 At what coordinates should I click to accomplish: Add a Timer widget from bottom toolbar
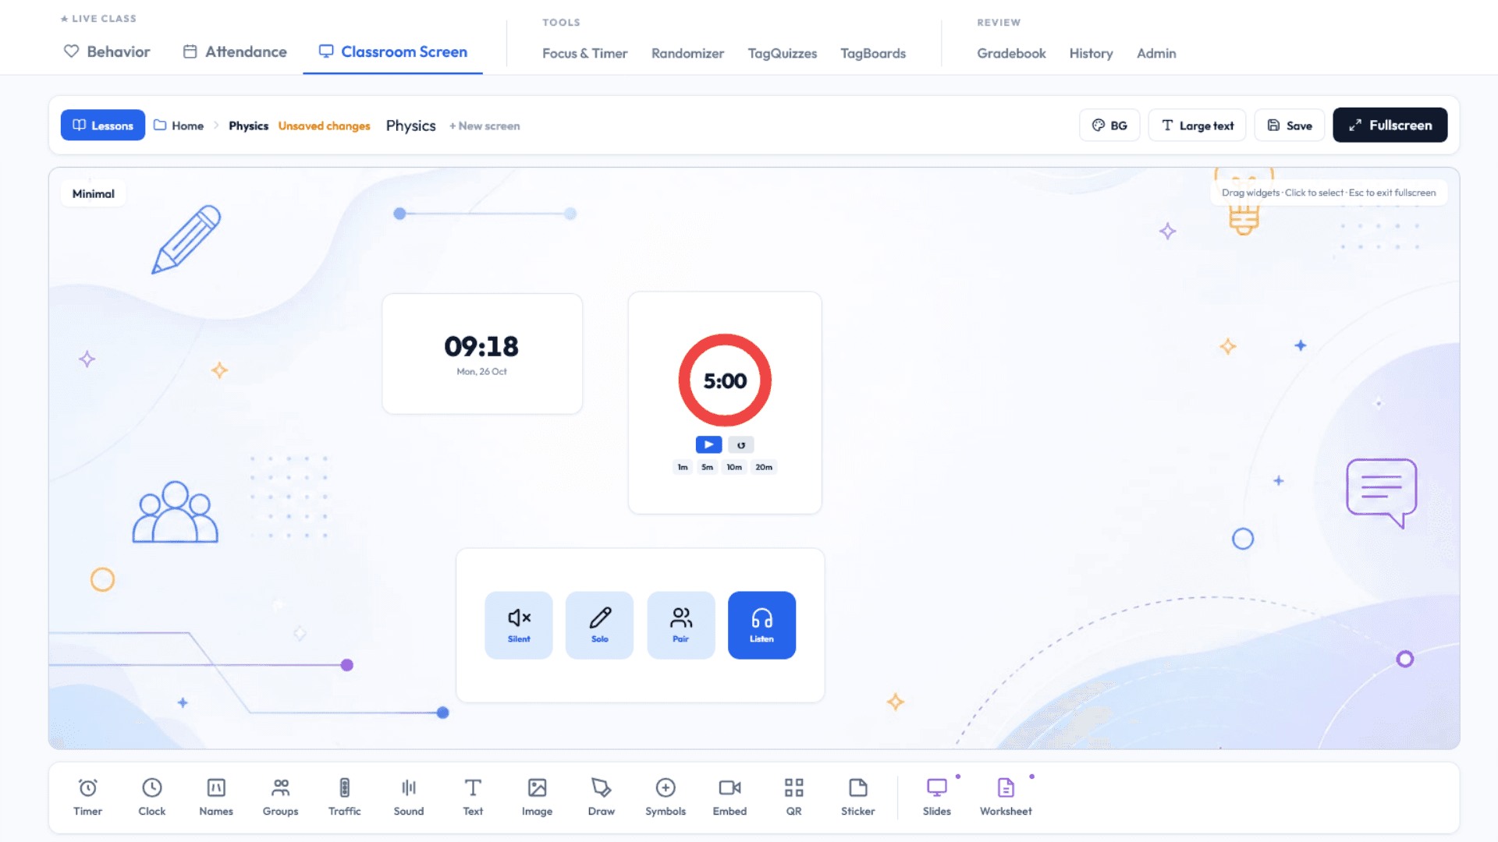[x=87, y=797]
